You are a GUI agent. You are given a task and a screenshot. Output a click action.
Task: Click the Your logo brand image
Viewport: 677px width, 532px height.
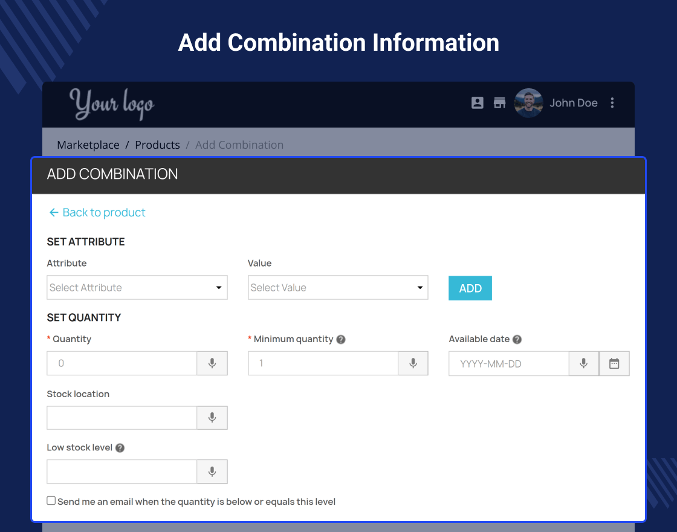(112, 104)
